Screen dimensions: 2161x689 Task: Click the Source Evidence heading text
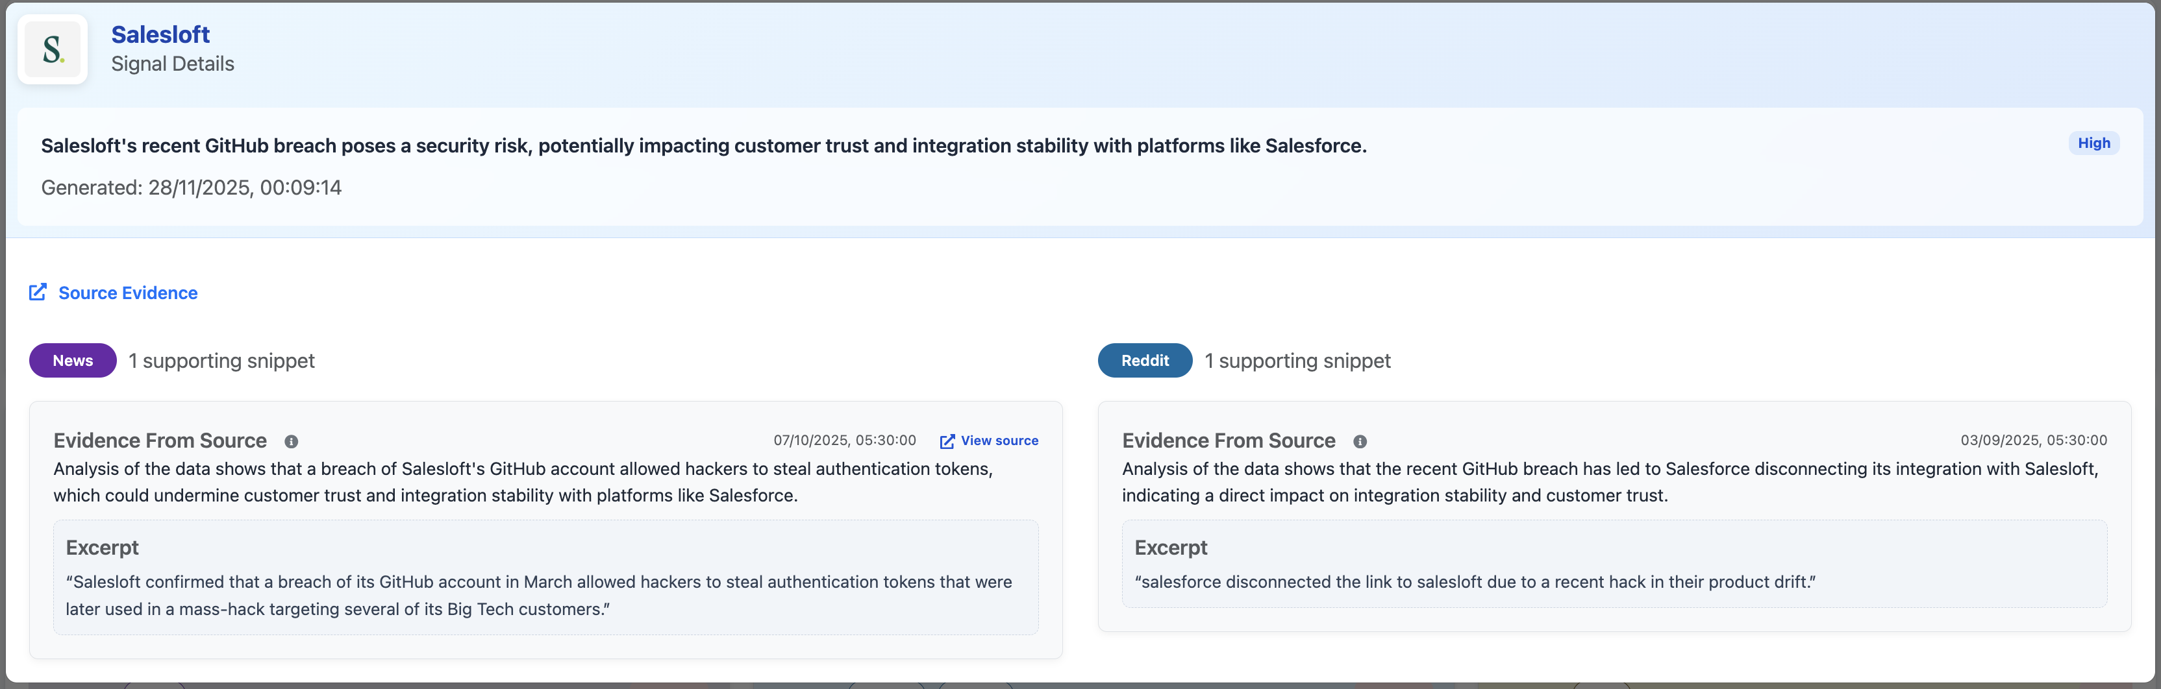coord(127,293)
